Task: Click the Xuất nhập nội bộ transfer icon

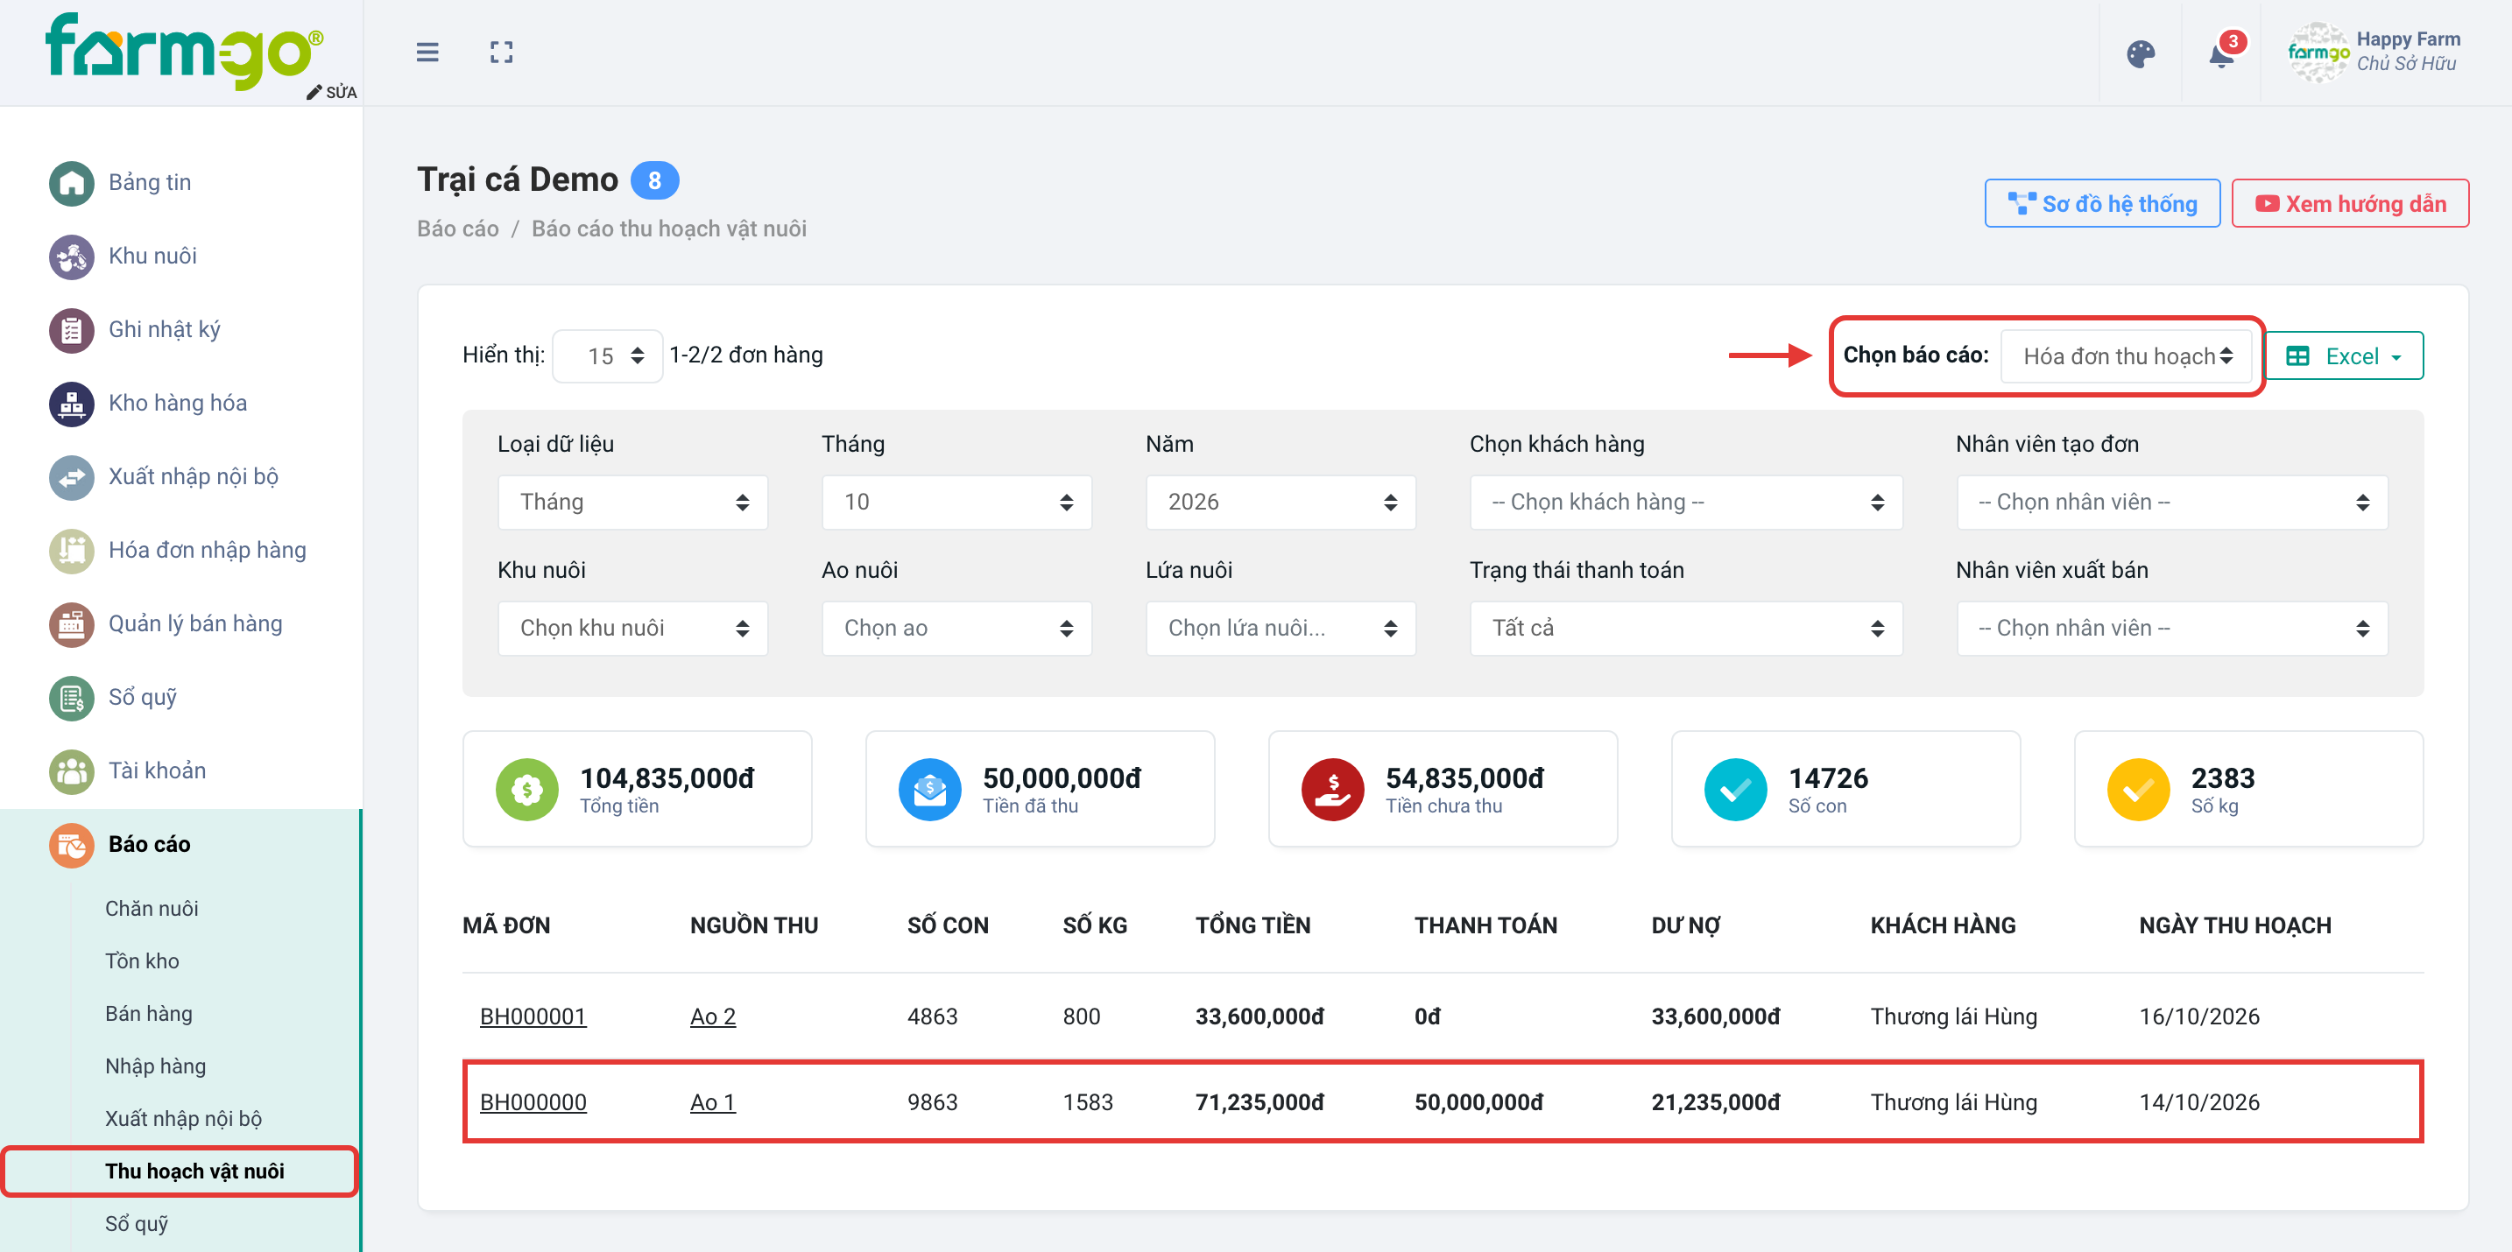Action: pos(72,477)
